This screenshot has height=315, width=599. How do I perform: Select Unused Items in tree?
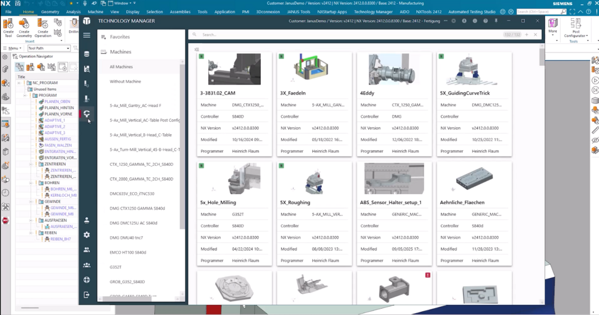point(45,89)
